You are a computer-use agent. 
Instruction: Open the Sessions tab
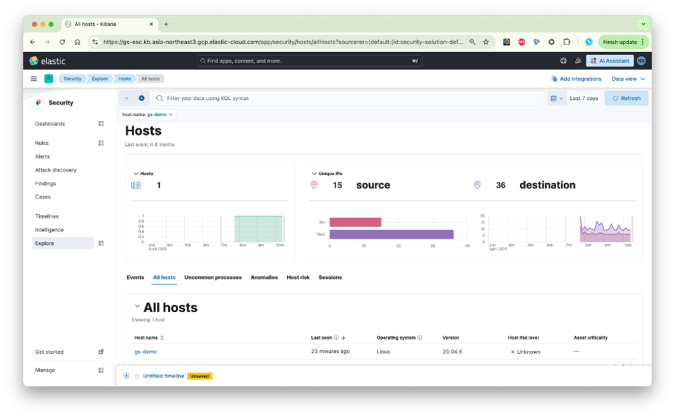[x=330, y=277]
